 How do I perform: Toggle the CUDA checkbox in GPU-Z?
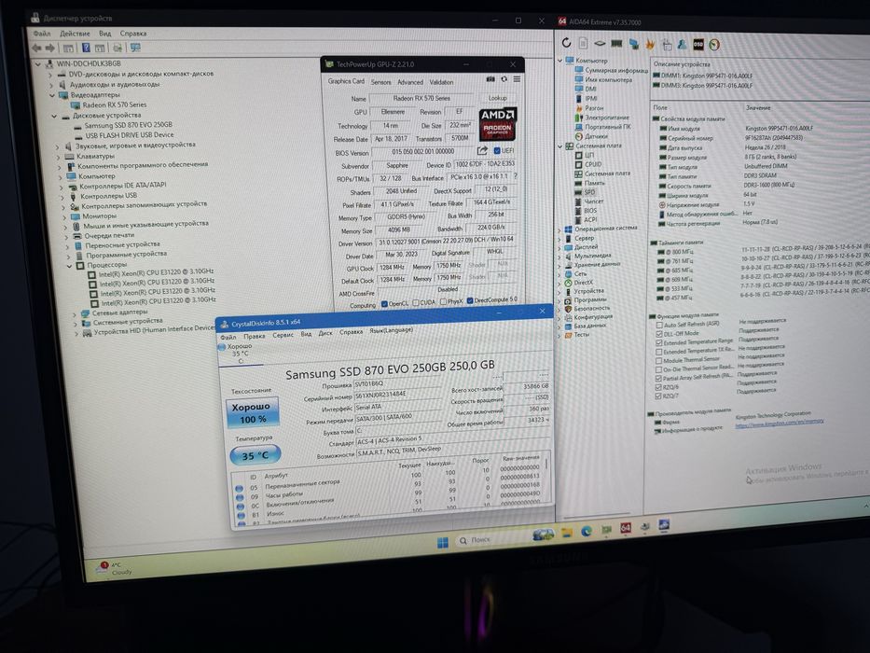415,302
